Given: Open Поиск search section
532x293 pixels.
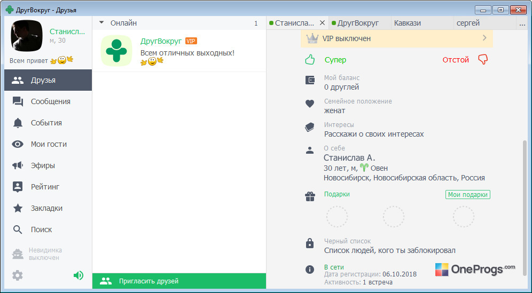Looking at the screenshot, I should point(48,229).
